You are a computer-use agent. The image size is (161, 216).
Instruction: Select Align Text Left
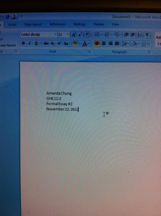coord(97,44)
